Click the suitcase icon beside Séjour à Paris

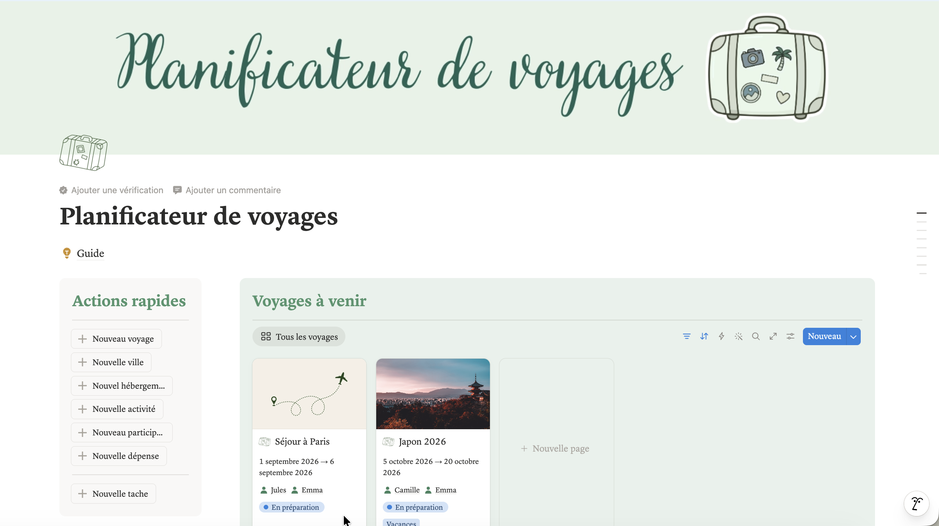click(265, 442)
